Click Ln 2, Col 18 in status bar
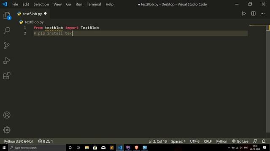The image size is (270, 151). point(157,141)
